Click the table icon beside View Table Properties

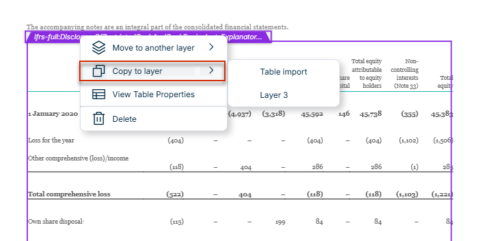(98, 95)
